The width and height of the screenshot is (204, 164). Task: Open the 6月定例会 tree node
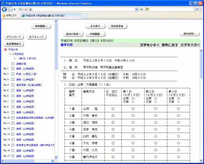18,54
